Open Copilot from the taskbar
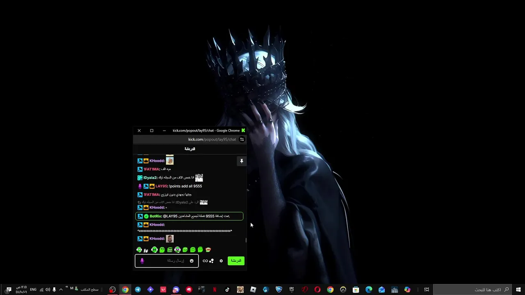525x295 pixels. (407, 290)
